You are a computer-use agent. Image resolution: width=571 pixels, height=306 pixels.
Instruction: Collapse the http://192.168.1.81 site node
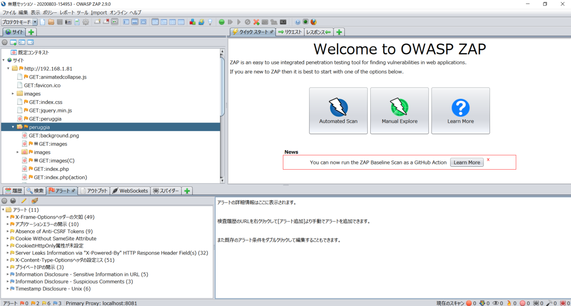click(9, 68)
